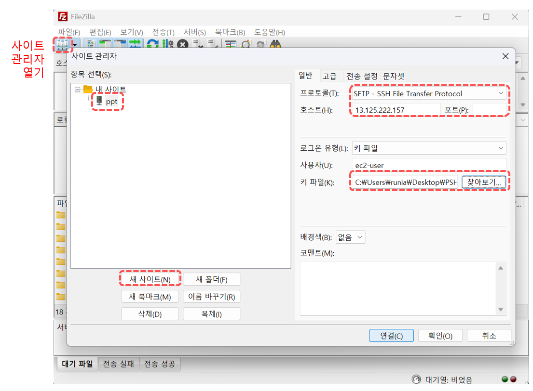Click the disconnect from server icon
Screen dimensions: 533x391
(198, 44)
